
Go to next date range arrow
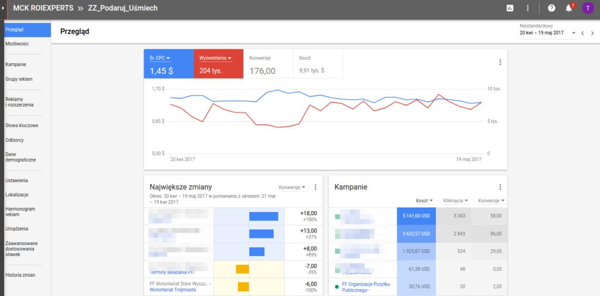[x=592, y=33]
